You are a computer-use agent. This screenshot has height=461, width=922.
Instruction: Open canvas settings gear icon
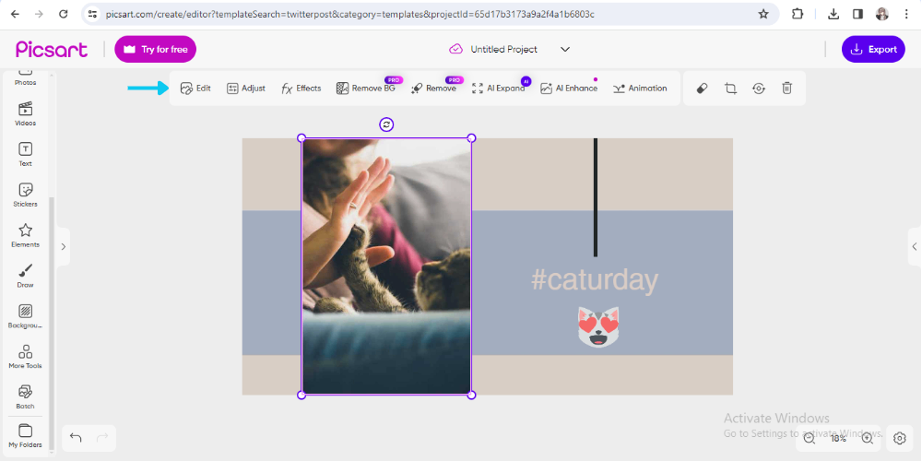click(x=899, y=438)
